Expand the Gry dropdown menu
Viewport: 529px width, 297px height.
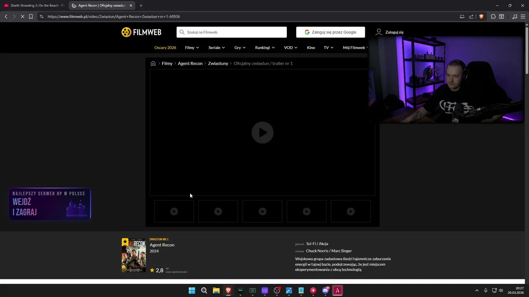pyautogui.click(x=240, y=47)
